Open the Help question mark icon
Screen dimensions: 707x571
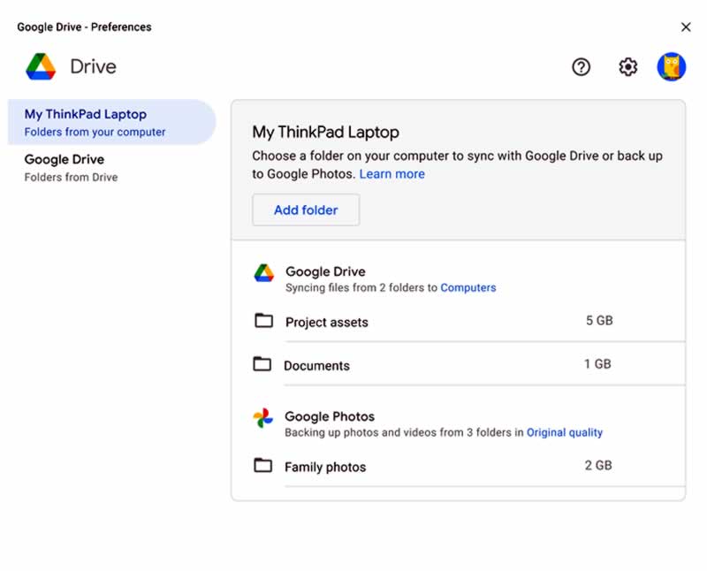pyautogui.click(x=581, y=67)
